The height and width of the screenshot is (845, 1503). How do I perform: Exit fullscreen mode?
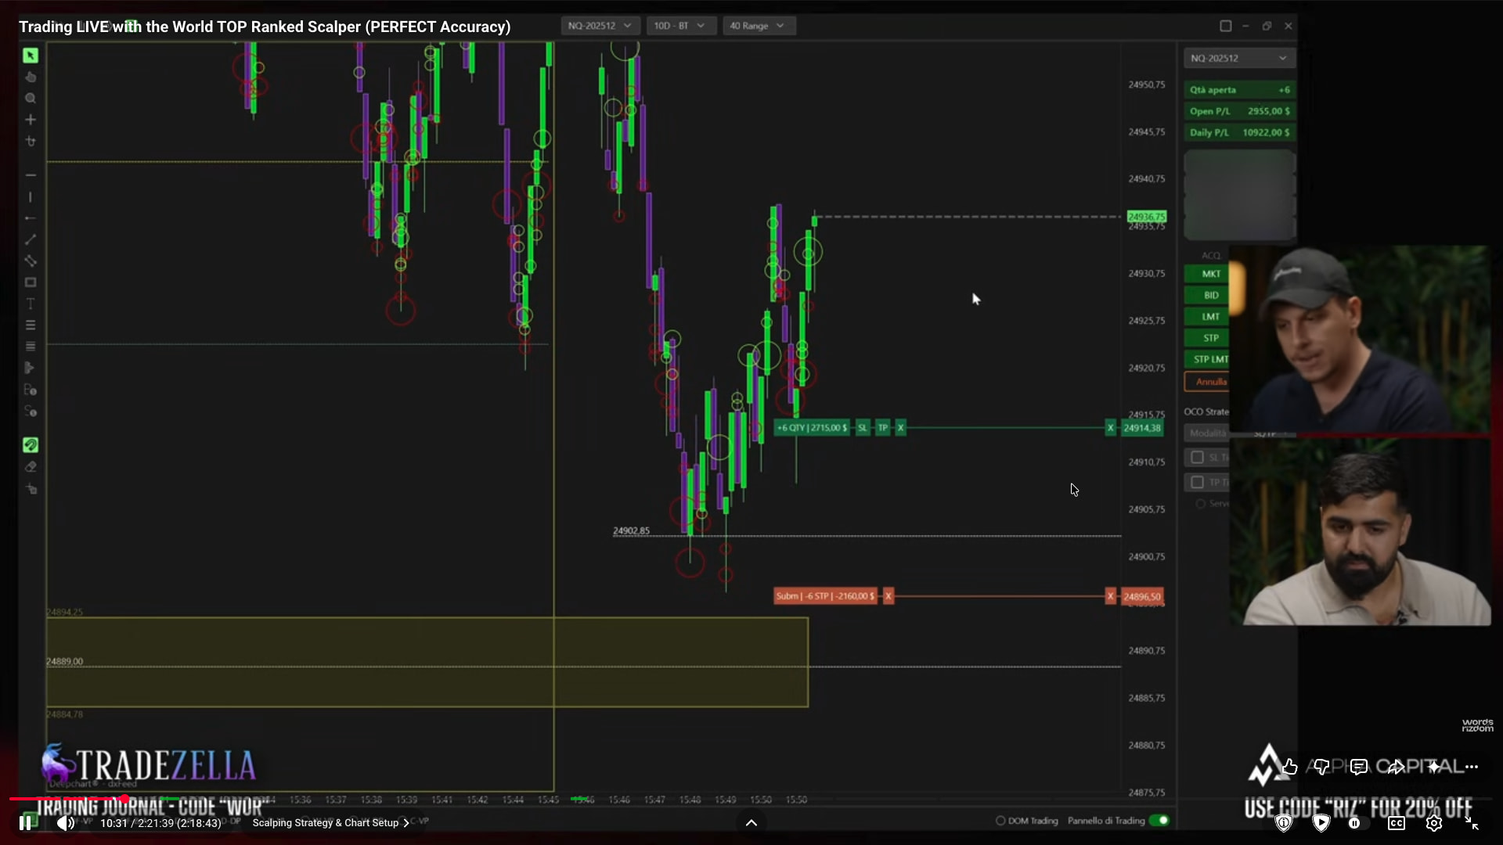[1472, 823]
